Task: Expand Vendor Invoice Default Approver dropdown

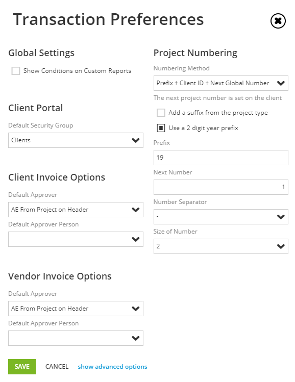Action: [76, 309]
